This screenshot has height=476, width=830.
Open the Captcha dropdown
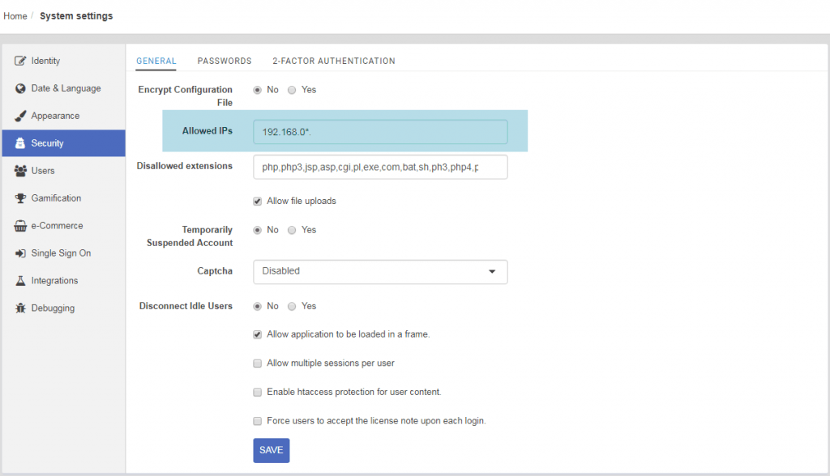point(380,272)
